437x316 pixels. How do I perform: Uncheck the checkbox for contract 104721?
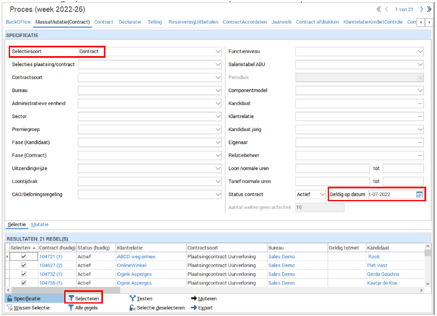pyautogui.click(x=24, y=257)
